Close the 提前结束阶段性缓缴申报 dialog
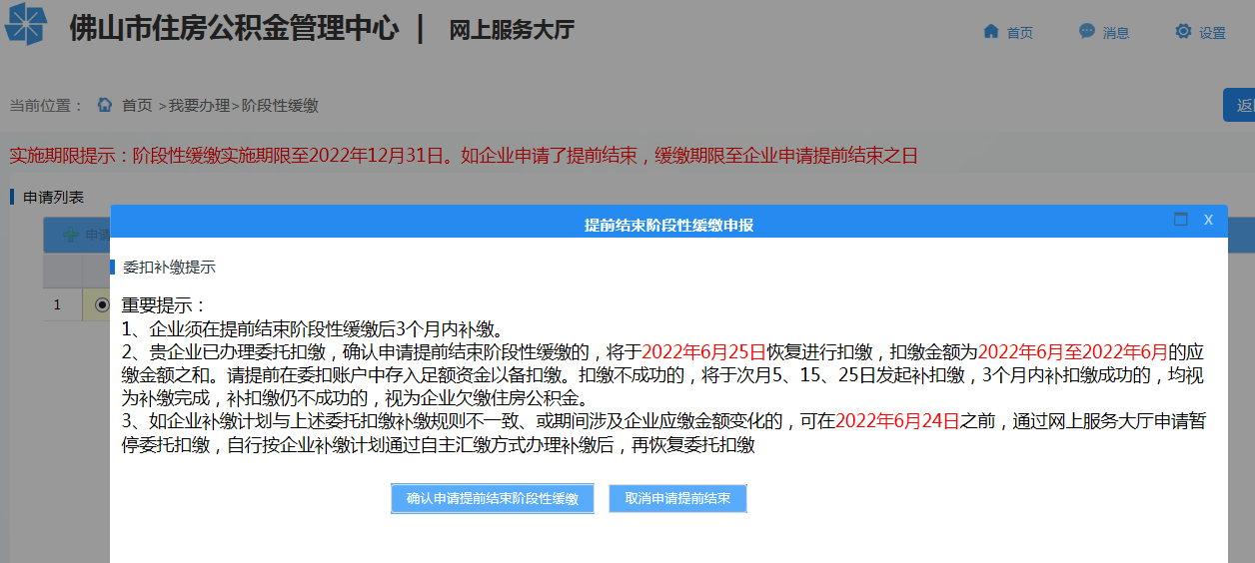 [x=1208, y=220]
